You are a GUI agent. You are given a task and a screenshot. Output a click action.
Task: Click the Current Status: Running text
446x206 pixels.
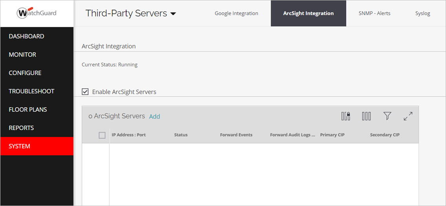pos(110,65)
